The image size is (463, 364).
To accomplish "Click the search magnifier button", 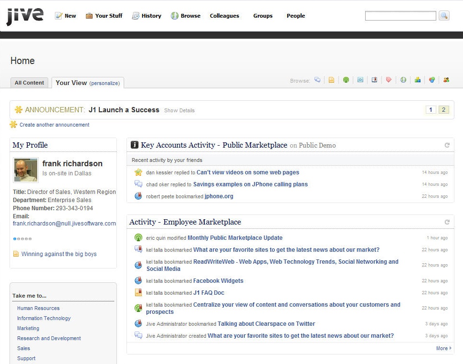I will 444,16.
